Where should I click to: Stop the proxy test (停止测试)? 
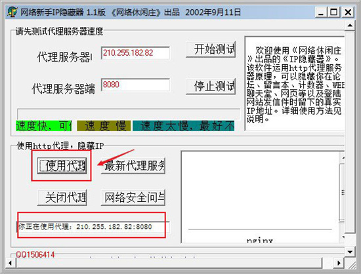(211, 87)
